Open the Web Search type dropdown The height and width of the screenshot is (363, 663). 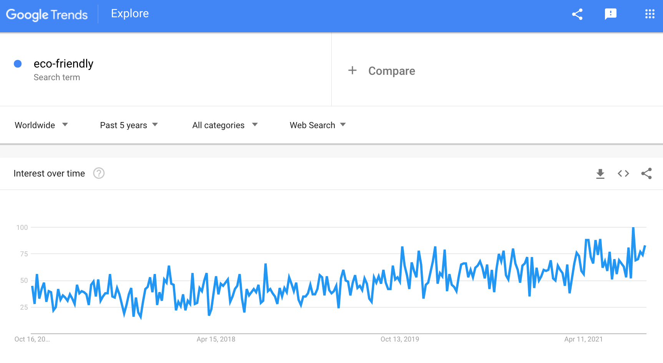[317, 125]
